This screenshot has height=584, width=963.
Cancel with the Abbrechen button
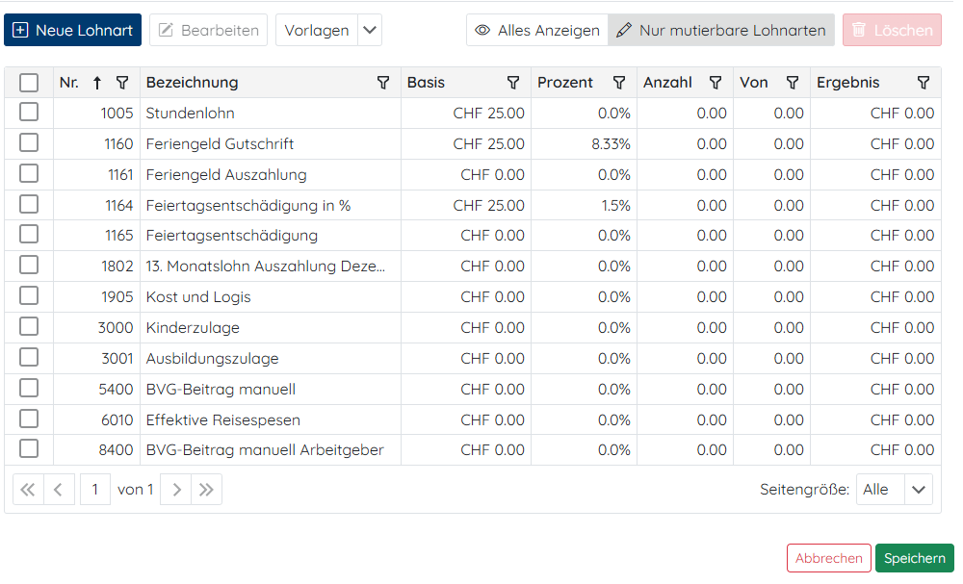click(828, 558)
